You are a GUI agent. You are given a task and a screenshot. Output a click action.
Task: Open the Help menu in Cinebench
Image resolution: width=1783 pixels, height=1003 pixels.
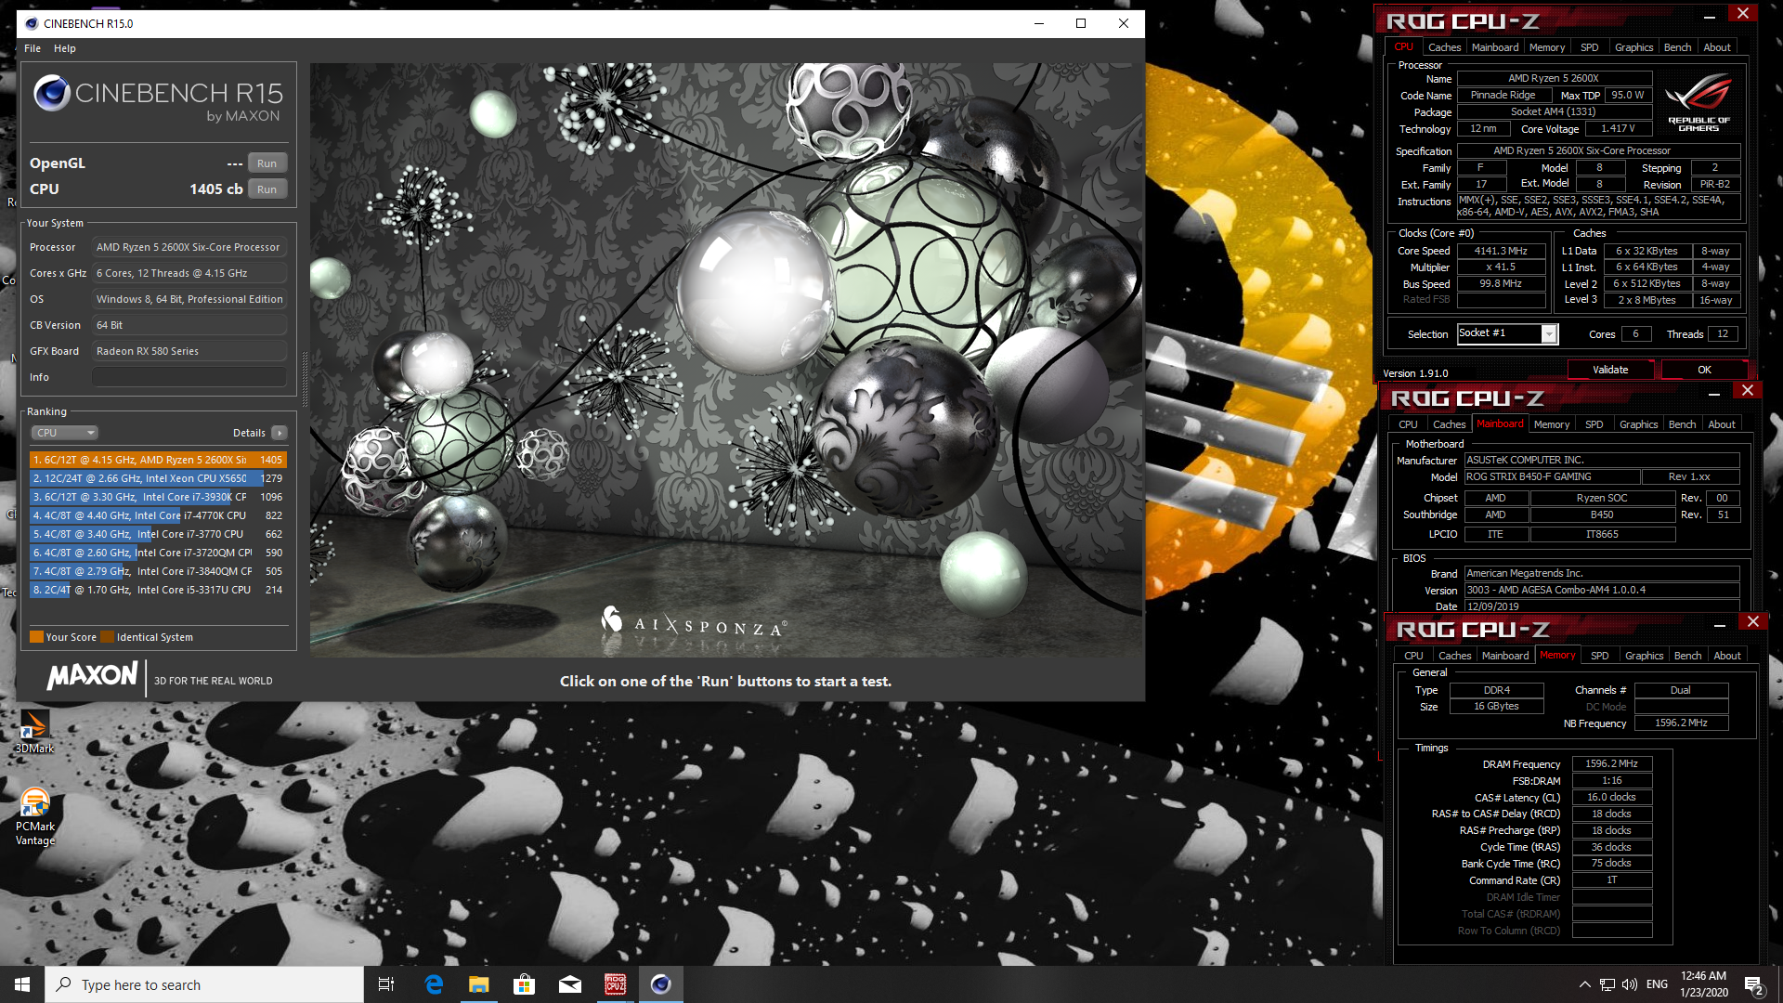[x=65, y=48]
